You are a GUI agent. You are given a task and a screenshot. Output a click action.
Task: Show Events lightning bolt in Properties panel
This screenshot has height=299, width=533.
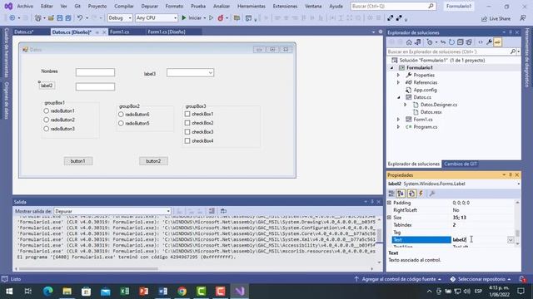(x=421, y=194)
